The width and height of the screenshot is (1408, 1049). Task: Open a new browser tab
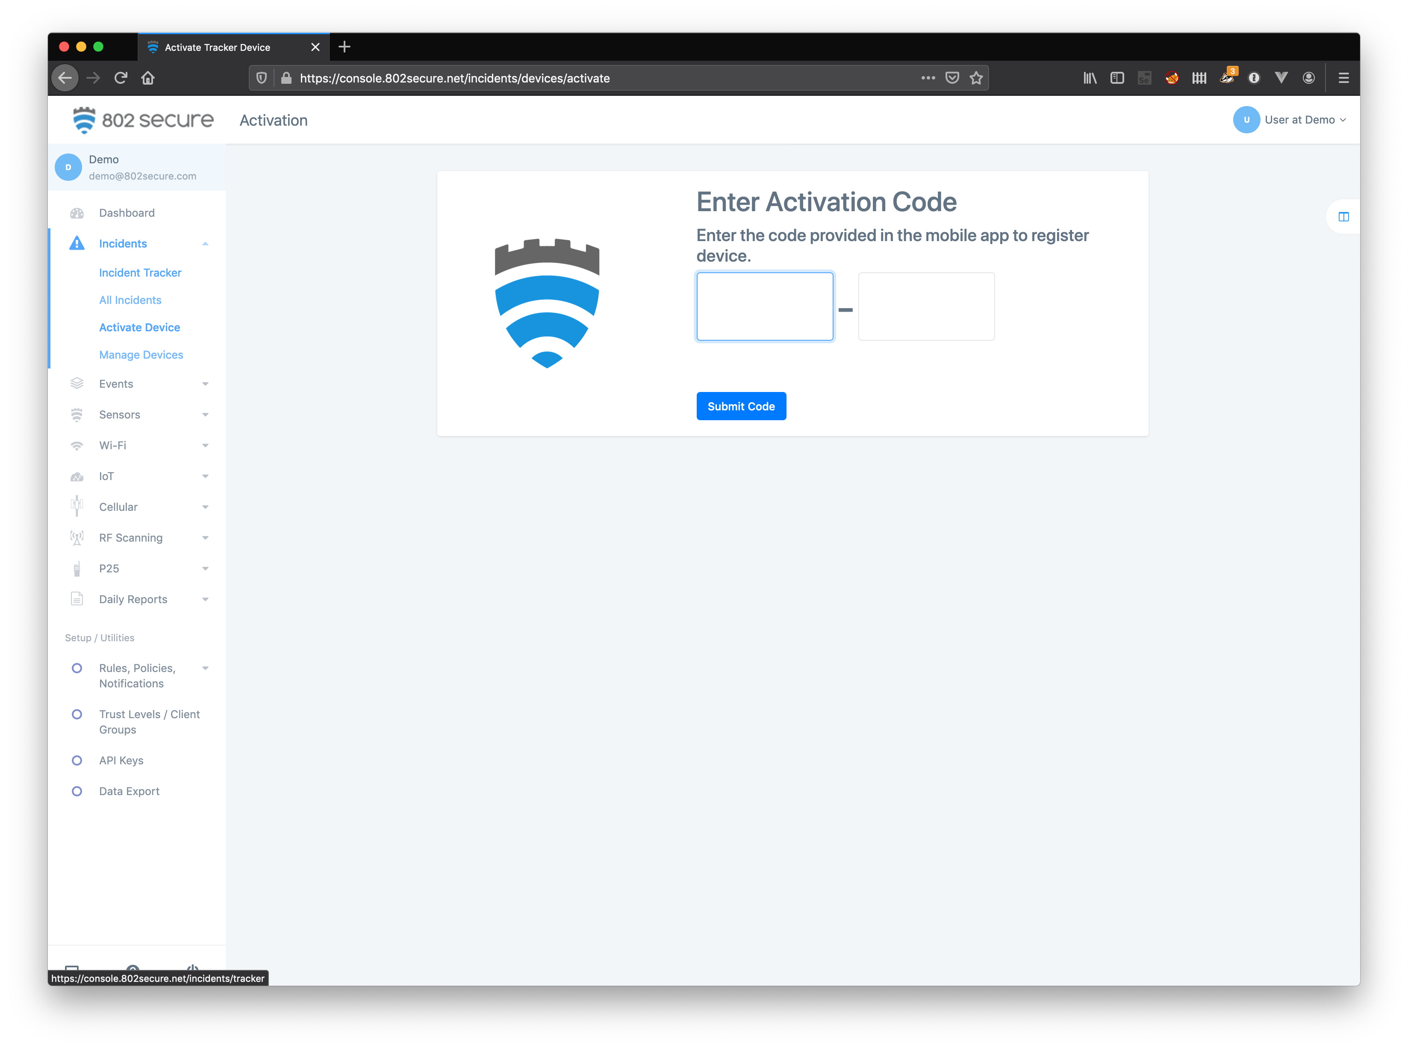tap(345, 47)
